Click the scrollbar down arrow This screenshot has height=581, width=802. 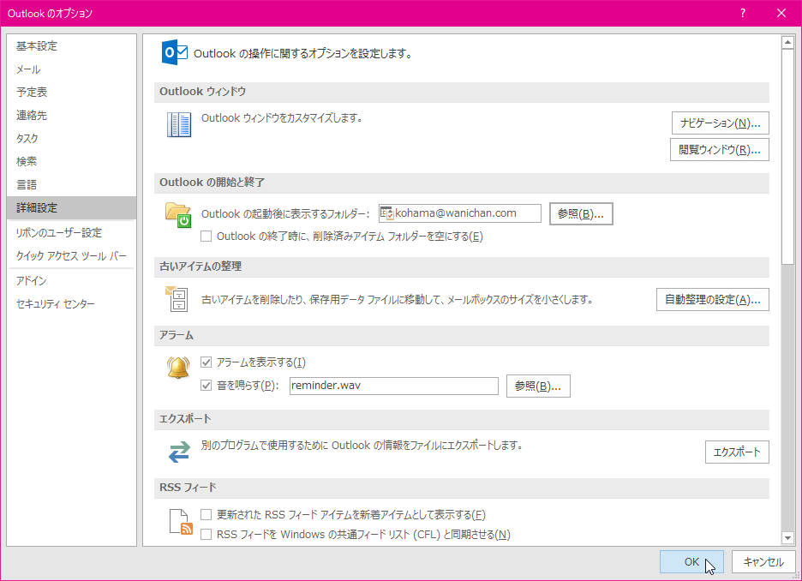[787, 537]
